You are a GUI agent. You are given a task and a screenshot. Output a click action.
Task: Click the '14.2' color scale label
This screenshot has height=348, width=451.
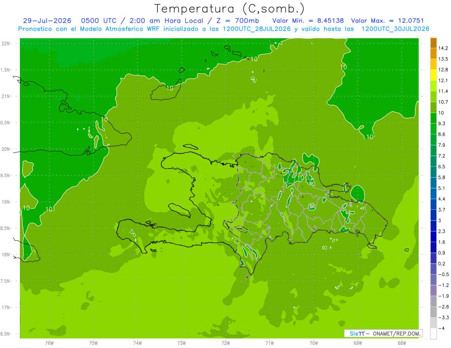pyautogui.click(x=443, y=48)
